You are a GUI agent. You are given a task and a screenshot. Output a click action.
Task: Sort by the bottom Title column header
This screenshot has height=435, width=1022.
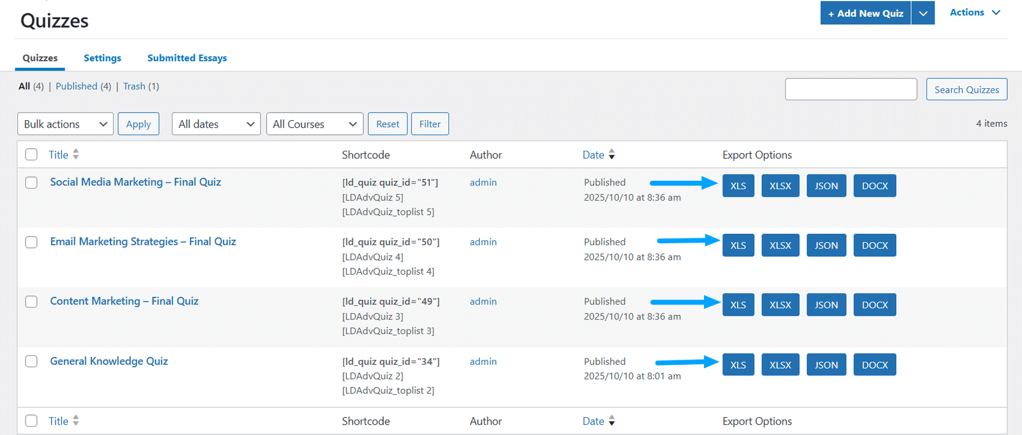[x=58, y=421]
